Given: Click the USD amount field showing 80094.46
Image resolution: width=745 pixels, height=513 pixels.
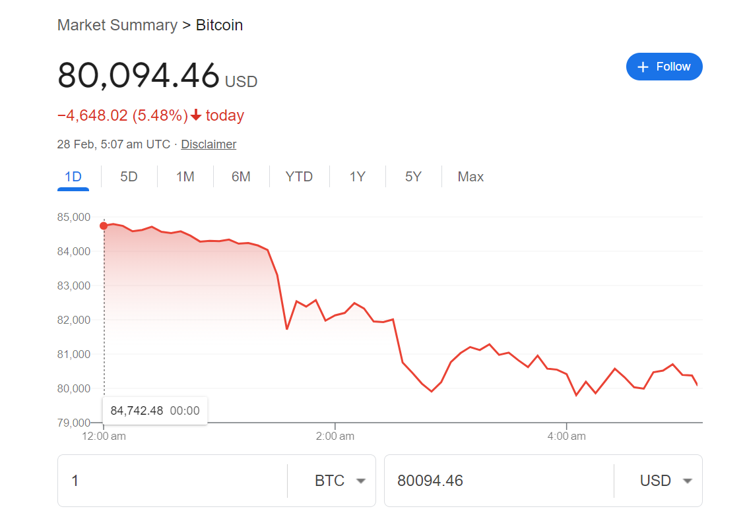Looking at the screenshot, I should pos(498,481).
